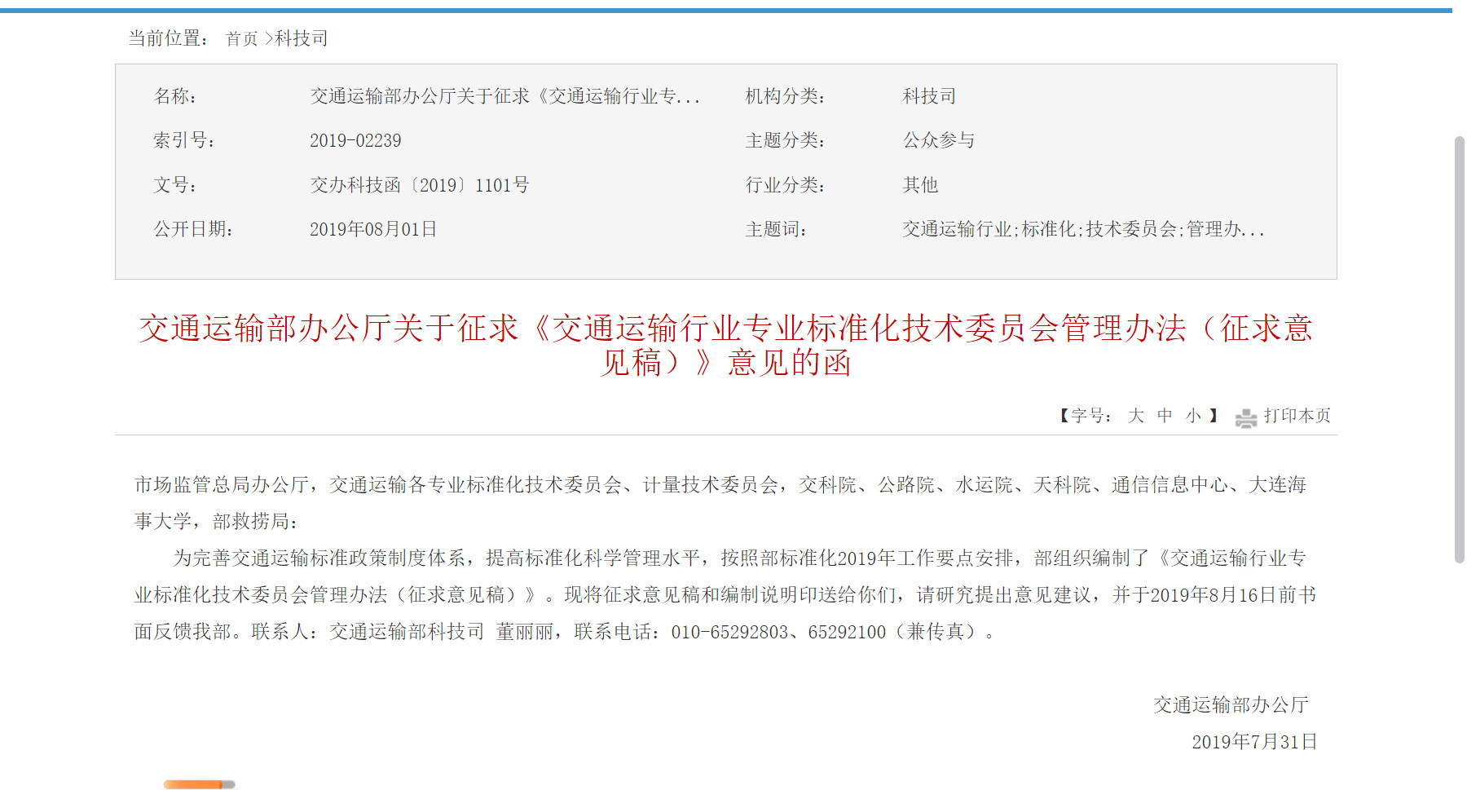Click the signing date 2019年7月31日
Viewport: 1467px width, 790px height.
click(x=1254, y=741)
